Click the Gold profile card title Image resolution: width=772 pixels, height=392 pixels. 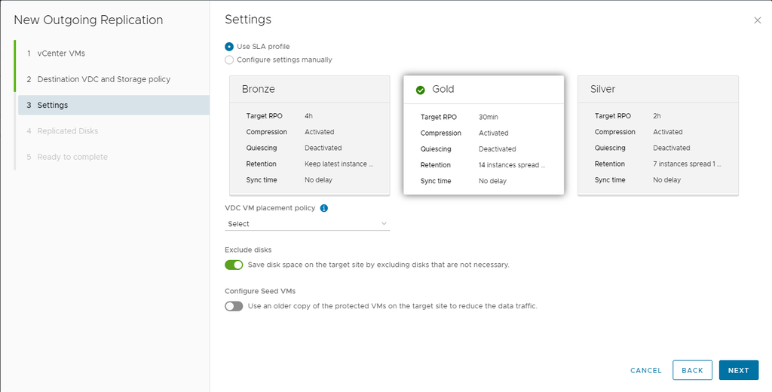(443, 90)
